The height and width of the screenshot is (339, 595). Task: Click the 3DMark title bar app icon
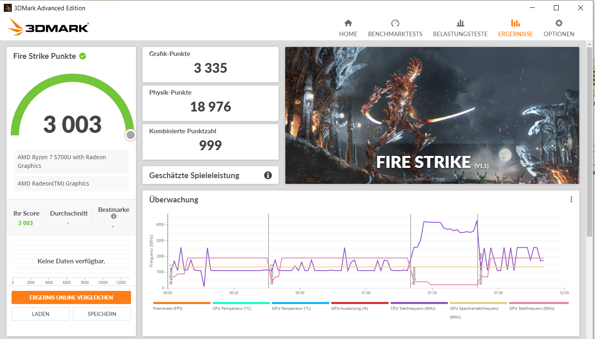pos(7,8)
